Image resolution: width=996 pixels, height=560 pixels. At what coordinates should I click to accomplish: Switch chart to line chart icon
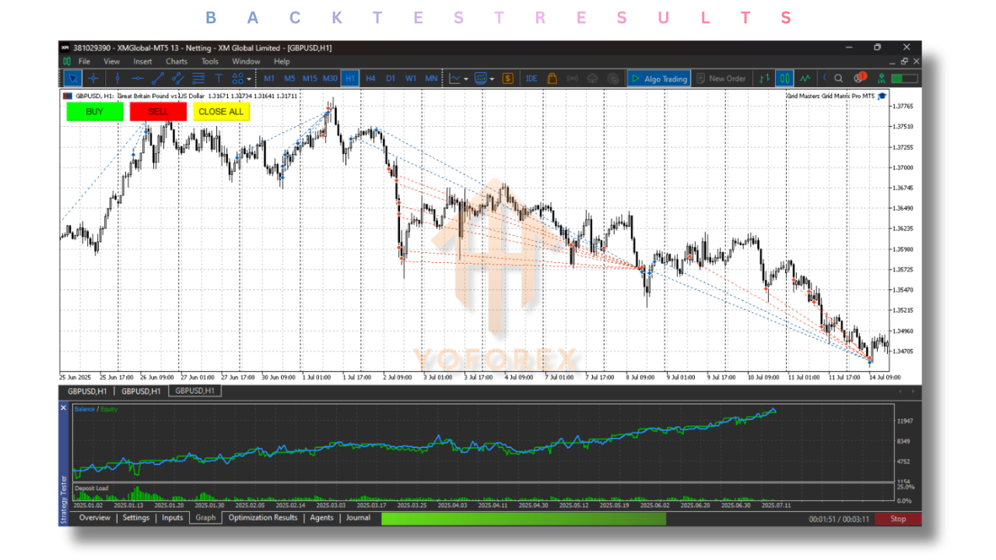(804, 79)
